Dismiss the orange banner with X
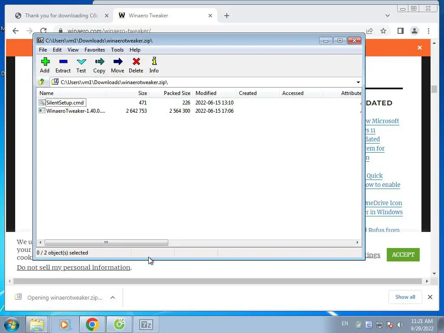Screen dimensions: 444x333 pyautogui.click(x=420, y=48)
